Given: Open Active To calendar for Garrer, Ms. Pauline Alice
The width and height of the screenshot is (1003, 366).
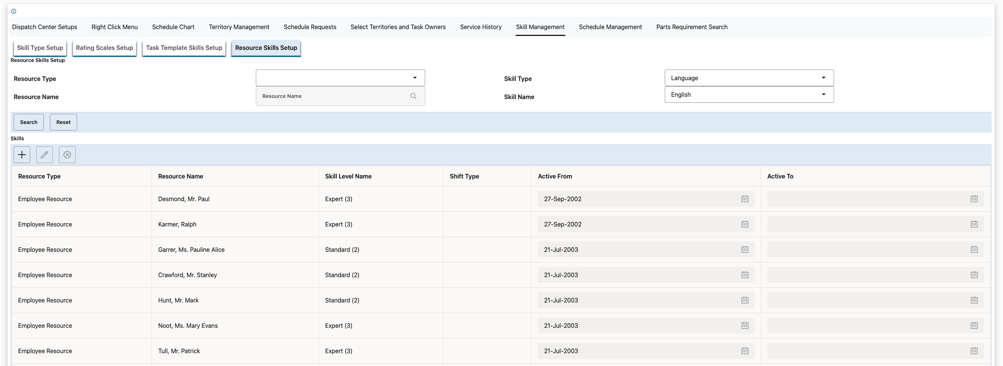Looking at the screenshot, I should pyautogui.click(x=974, y=250).
